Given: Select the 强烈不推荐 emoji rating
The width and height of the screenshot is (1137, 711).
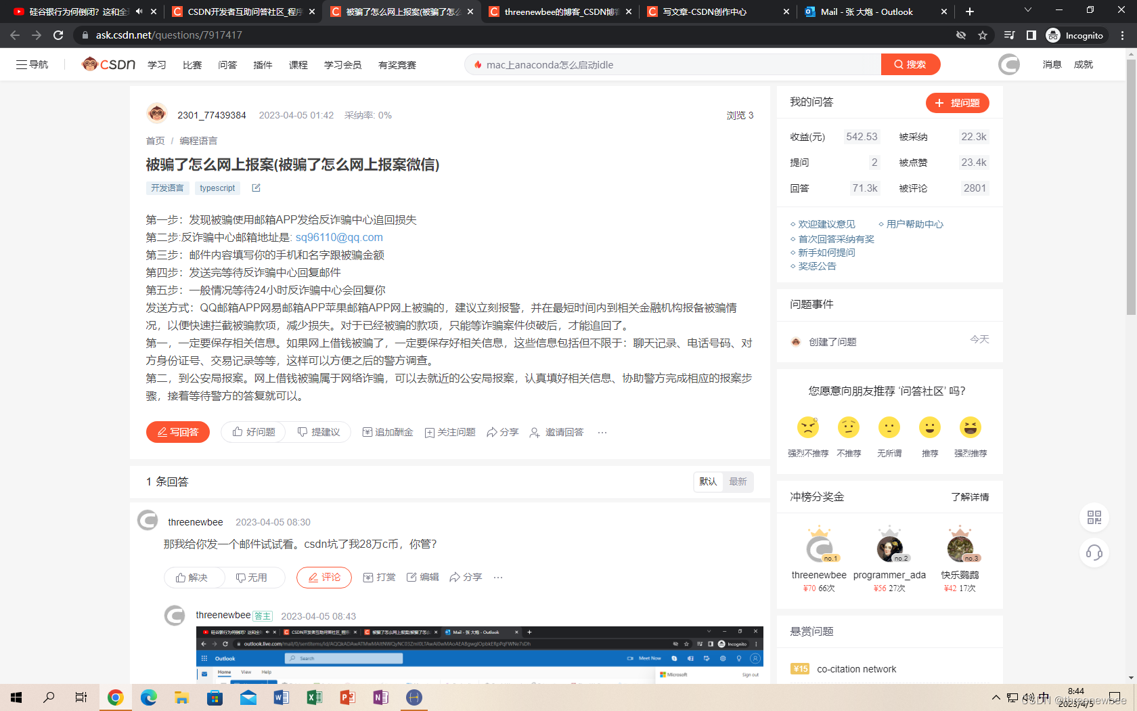Looking at the screenshot, I should point(808,427).
